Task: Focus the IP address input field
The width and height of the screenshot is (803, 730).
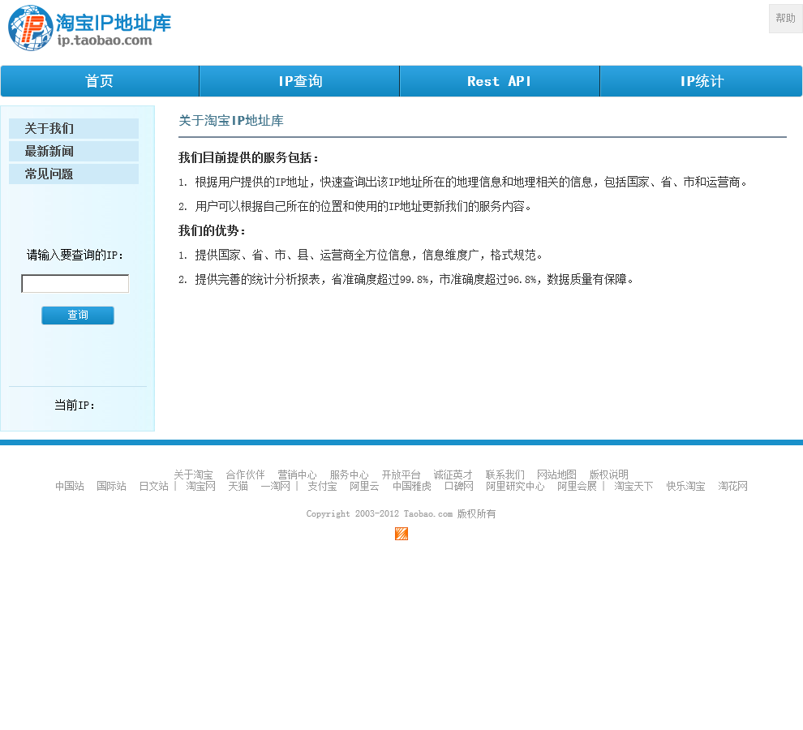Action: coord(75,284)
